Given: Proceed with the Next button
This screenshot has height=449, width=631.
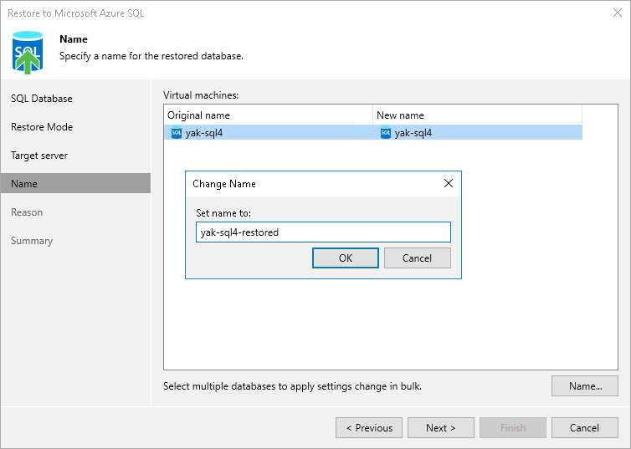Looking at the screenshot, I should 441,428.
